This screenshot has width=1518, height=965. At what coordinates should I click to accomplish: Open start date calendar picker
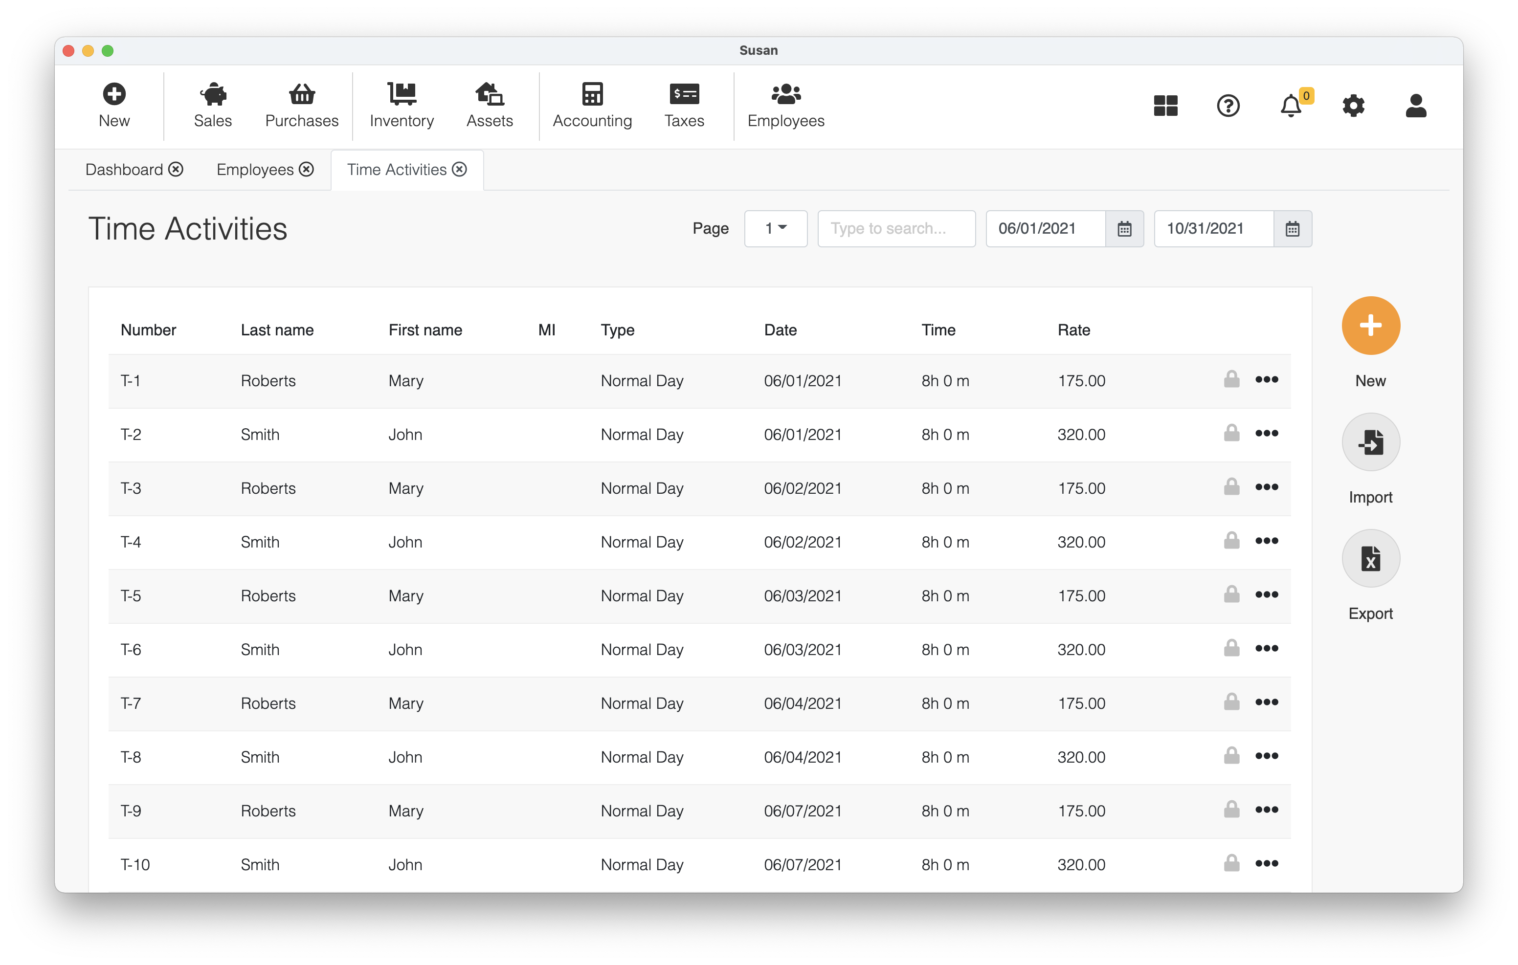point(1124,229)
